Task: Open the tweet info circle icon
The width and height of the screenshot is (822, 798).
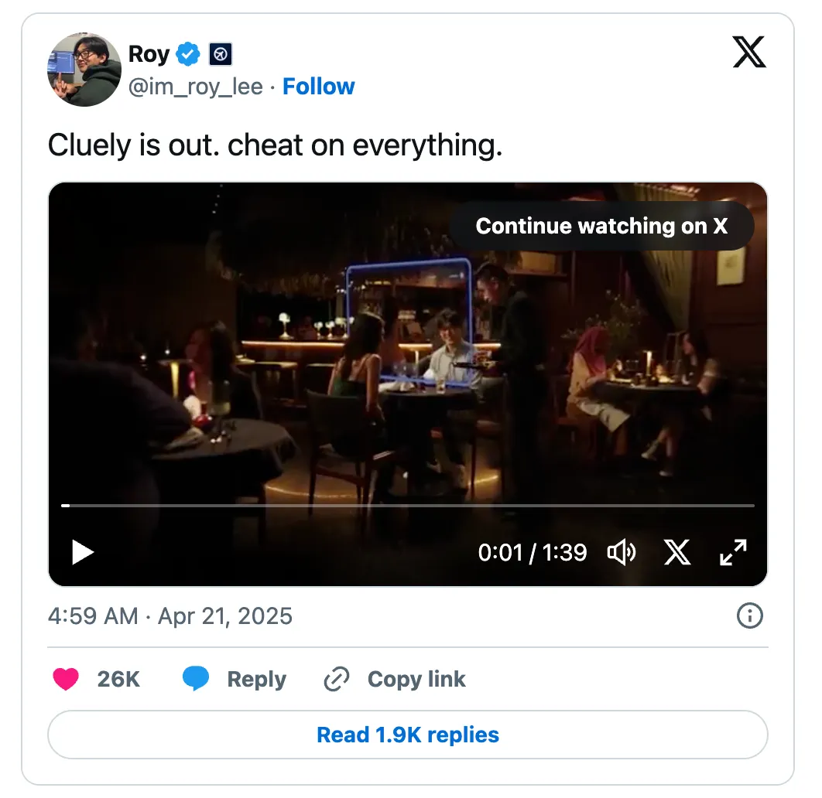Action: [749, 616]
